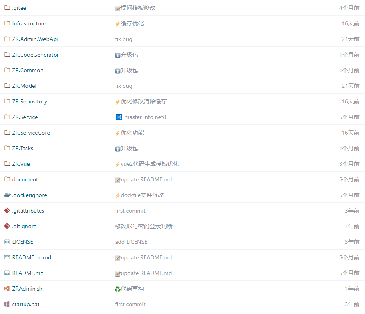This screenshot has height=314, width=365.
Task: View fix bug commit for ZR.Model
Action: 123,86
